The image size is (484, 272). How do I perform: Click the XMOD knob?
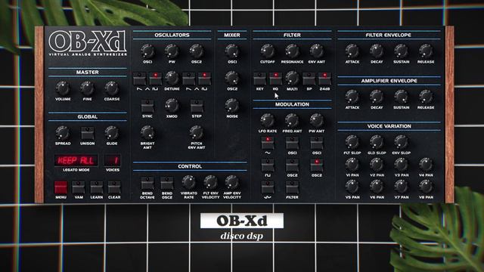(172, 106)
